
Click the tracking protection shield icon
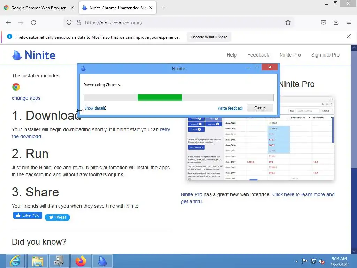click(69, 23)
